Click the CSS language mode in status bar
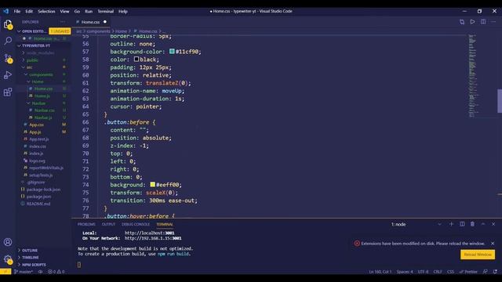 click(450, 272)
